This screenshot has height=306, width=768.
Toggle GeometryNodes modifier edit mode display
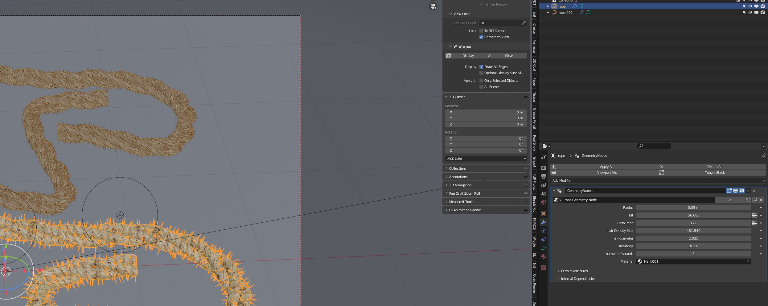(729, 191)
